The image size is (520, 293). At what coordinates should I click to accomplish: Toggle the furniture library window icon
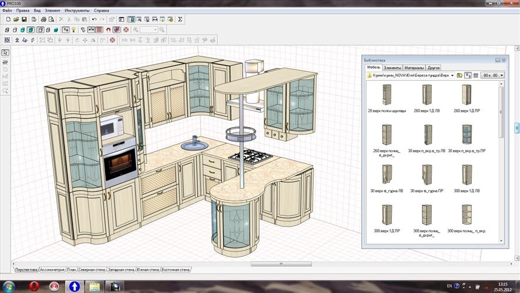coord(132,19)
